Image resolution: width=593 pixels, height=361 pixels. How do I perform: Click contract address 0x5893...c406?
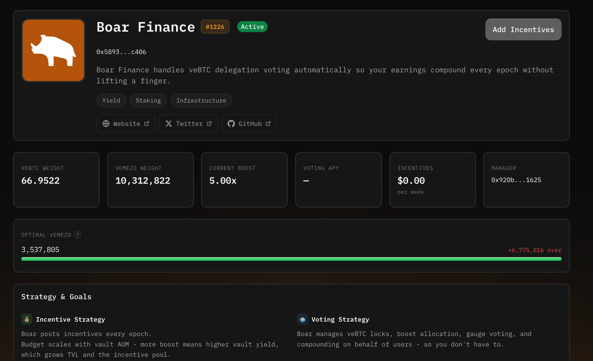121,52
